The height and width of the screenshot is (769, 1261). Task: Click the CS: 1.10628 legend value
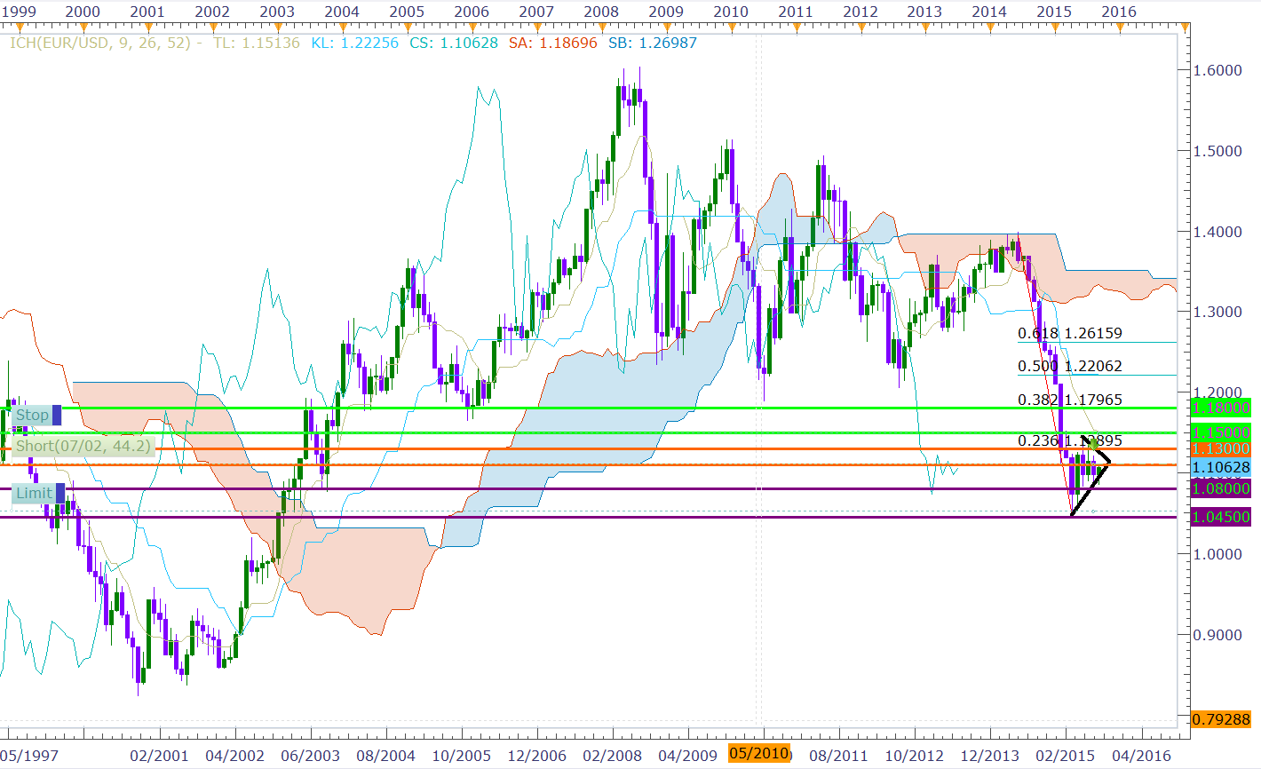[x=454, y=43]
